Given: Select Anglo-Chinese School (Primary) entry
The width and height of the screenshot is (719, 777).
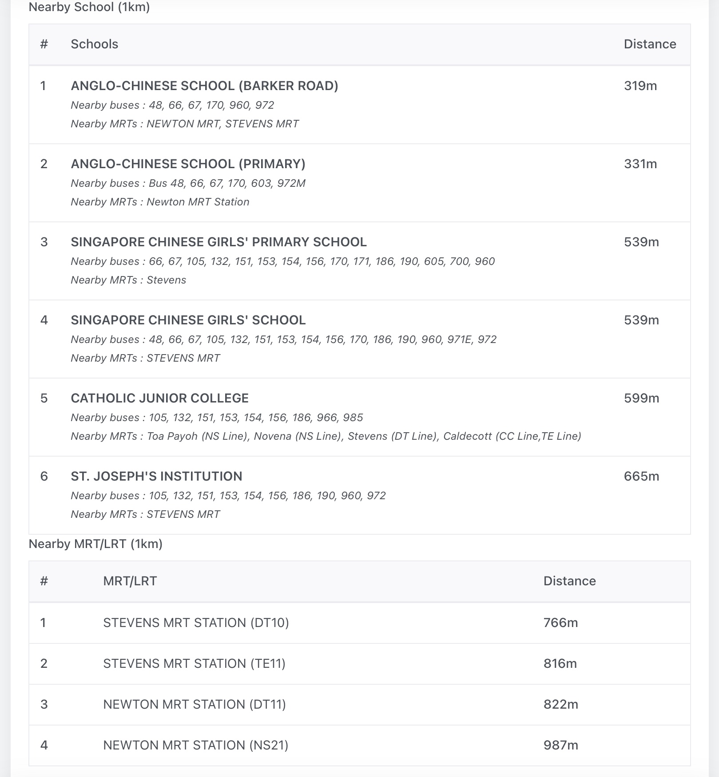Looking at the screenshot, I should tap(188, 164).
